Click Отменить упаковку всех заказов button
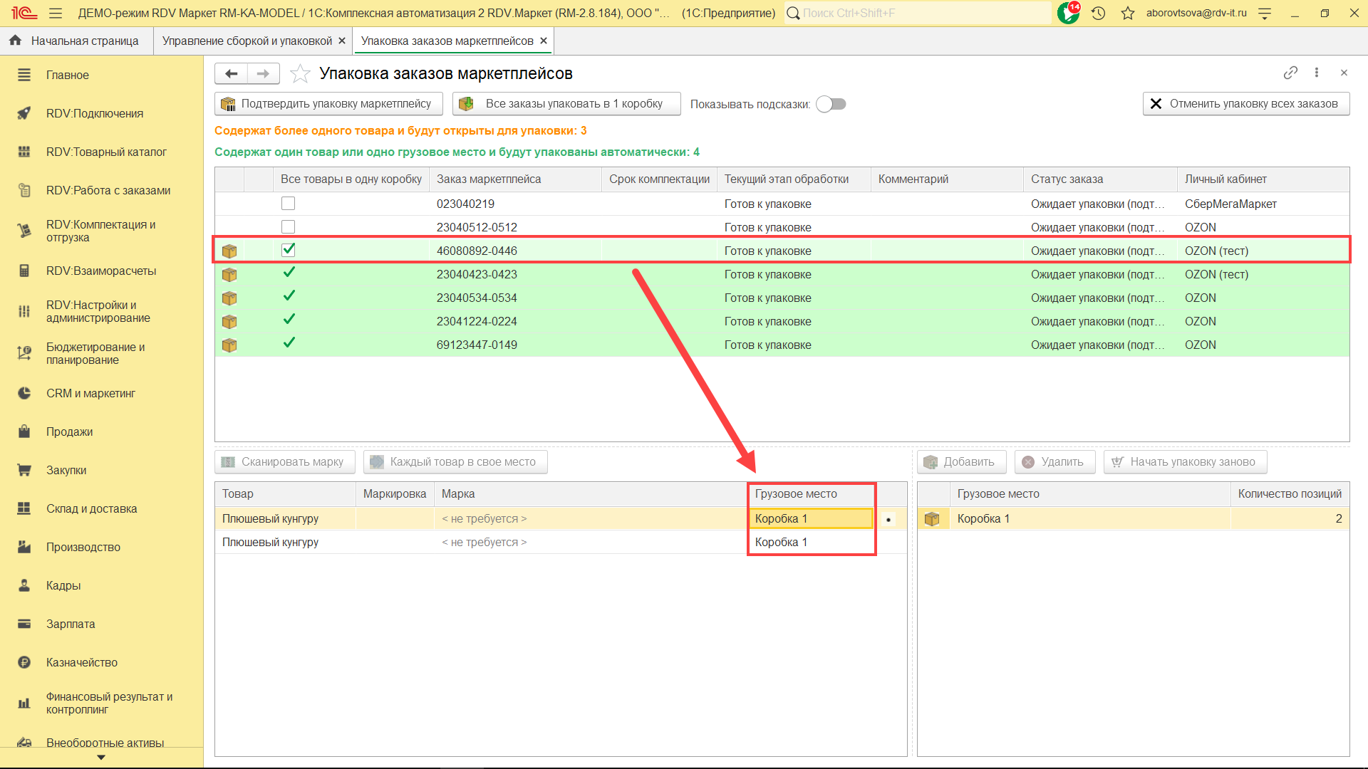This screenshot has width=1368, height=769. pyautogui.click(x=1245, y=104)
